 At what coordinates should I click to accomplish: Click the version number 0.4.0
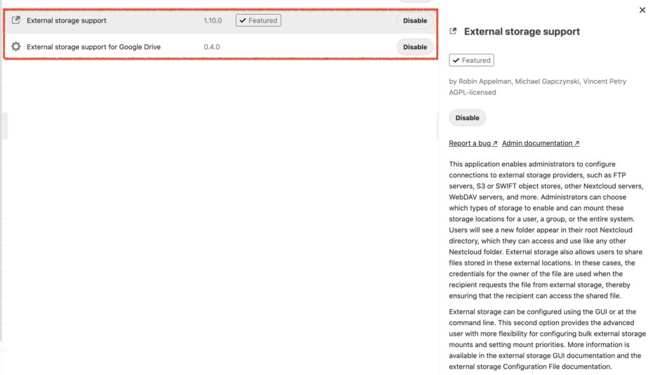212,47
